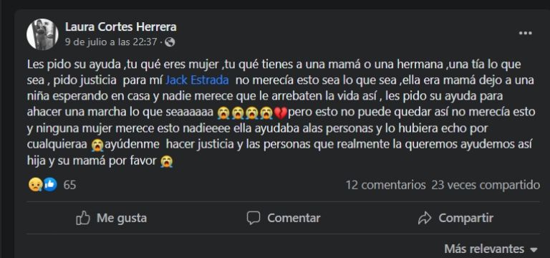View the 23 veces compartido list
The height and width of the screenshot is (258, 550).
(486, 185)
